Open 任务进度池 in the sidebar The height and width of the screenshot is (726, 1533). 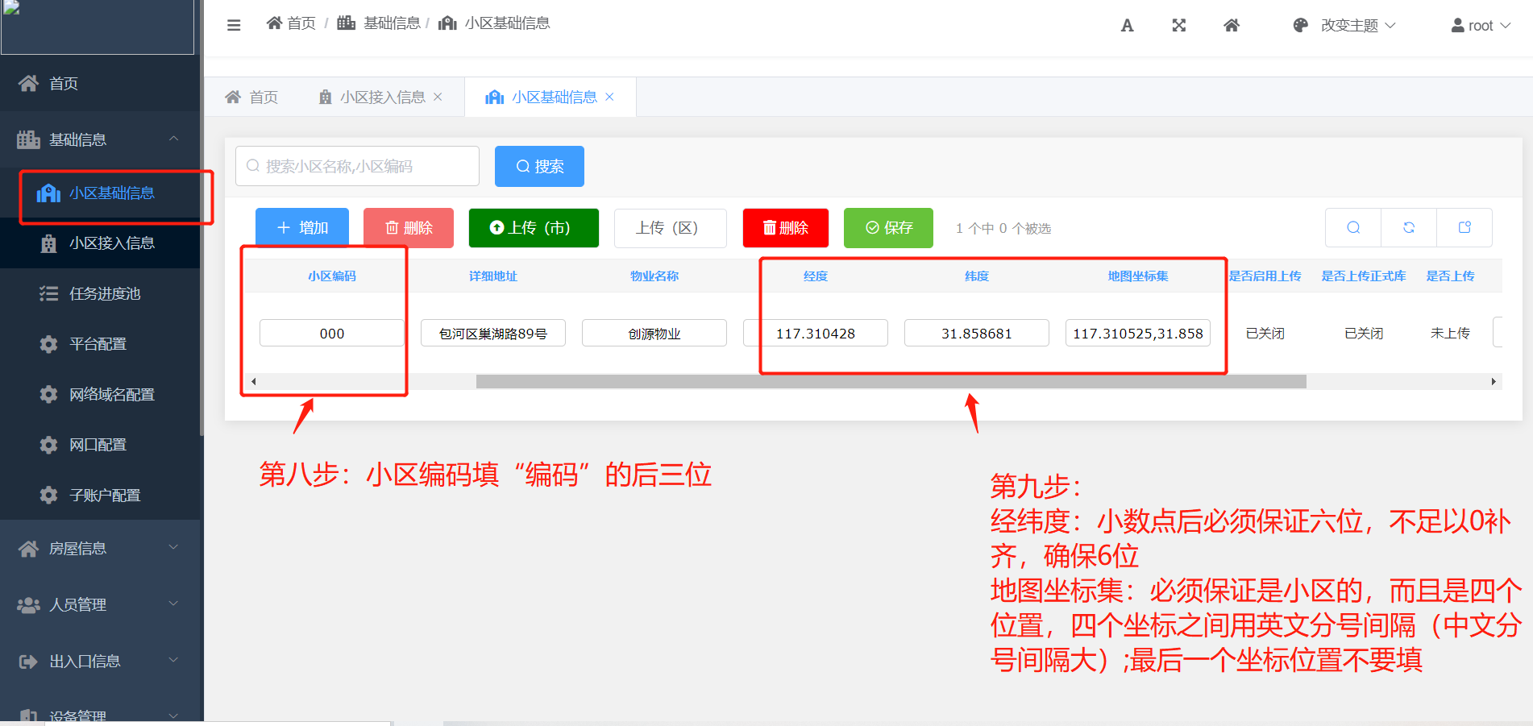coord(105,293)
